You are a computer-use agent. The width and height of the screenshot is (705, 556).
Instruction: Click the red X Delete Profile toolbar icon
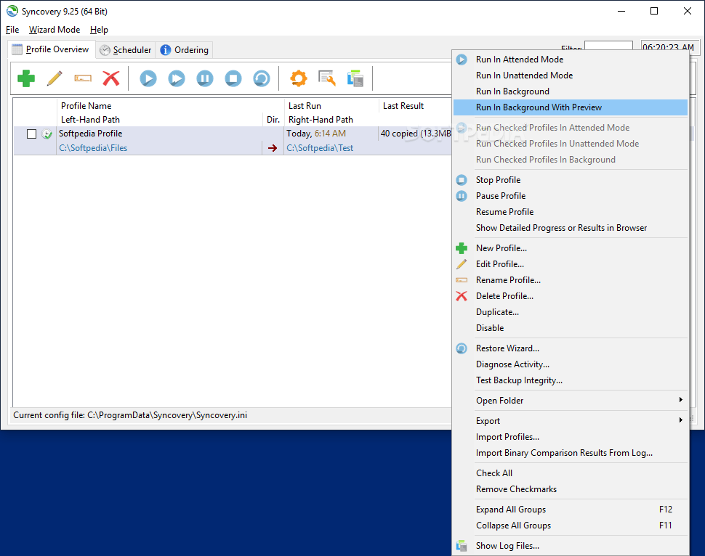point(111,78)
